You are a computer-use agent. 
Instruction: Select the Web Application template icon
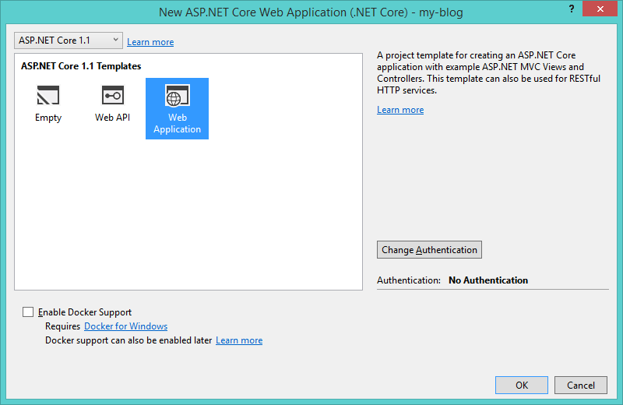178,95
